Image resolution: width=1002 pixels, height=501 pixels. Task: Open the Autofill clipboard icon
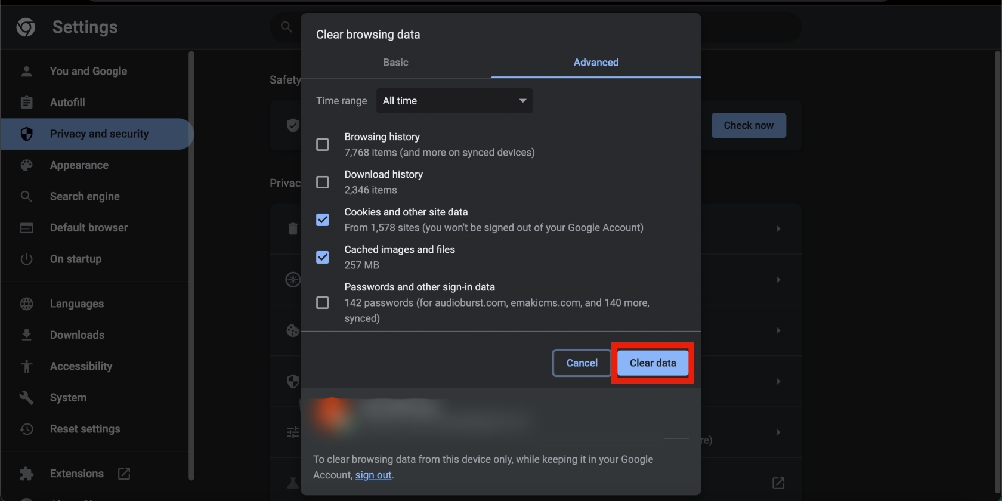click(x=26, y=103)
